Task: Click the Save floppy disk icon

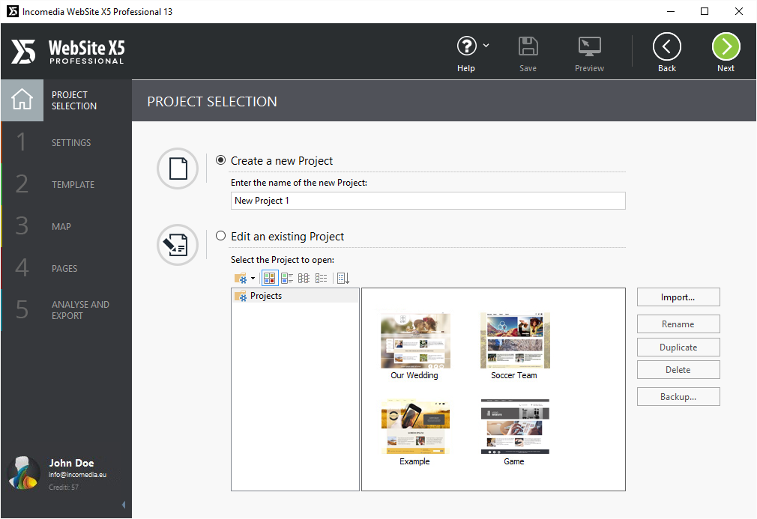Action: (x=528, y=46)
